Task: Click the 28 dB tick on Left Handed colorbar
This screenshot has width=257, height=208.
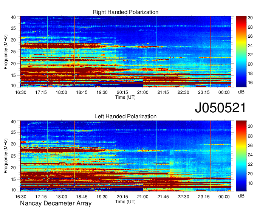Action: (250, 136)
